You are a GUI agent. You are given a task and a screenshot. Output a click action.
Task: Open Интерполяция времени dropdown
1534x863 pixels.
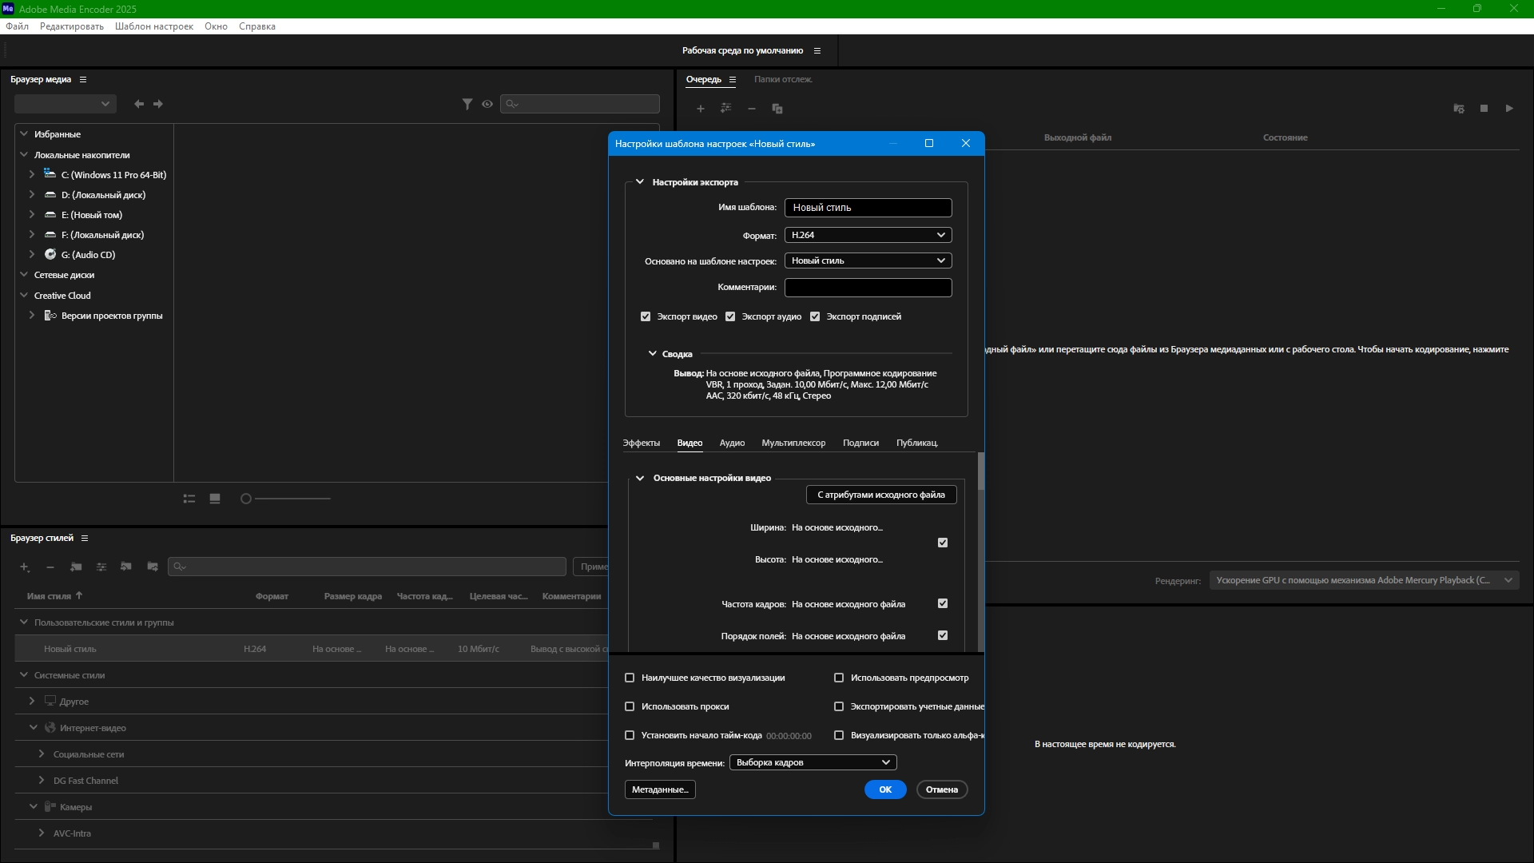coord(813,762)
